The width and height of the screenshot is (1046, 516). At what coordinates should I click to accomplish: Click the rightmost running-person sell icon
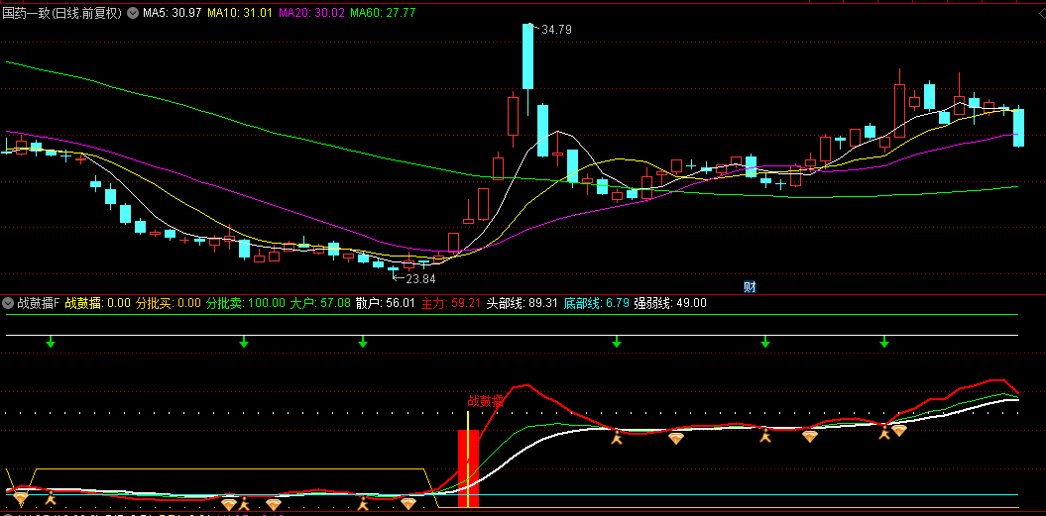click(x=884, y=433)
